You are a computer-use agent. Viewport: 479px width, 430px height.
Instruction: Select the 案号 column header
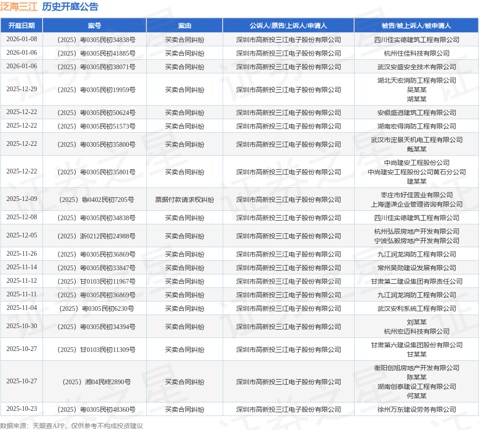point(94,26)
